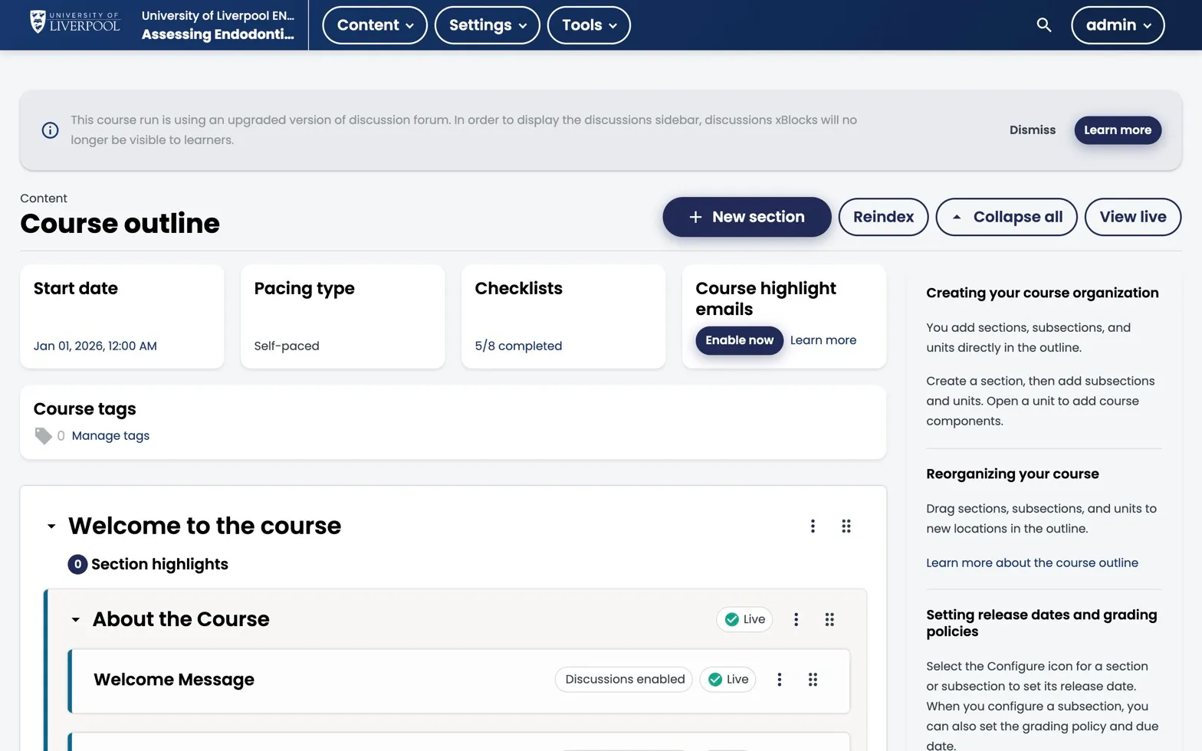Image resolution: width=1202 pixels, height=751 pixels.
Task: Click the Self-paced pacing type value
Action: point(287,346)
